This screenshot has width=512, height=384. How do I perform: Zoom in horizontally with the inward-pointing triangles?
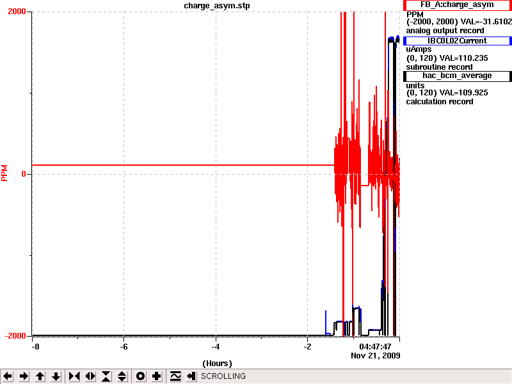74,376
